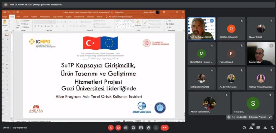Leave the call with the red hang-up button

point(165,128)
